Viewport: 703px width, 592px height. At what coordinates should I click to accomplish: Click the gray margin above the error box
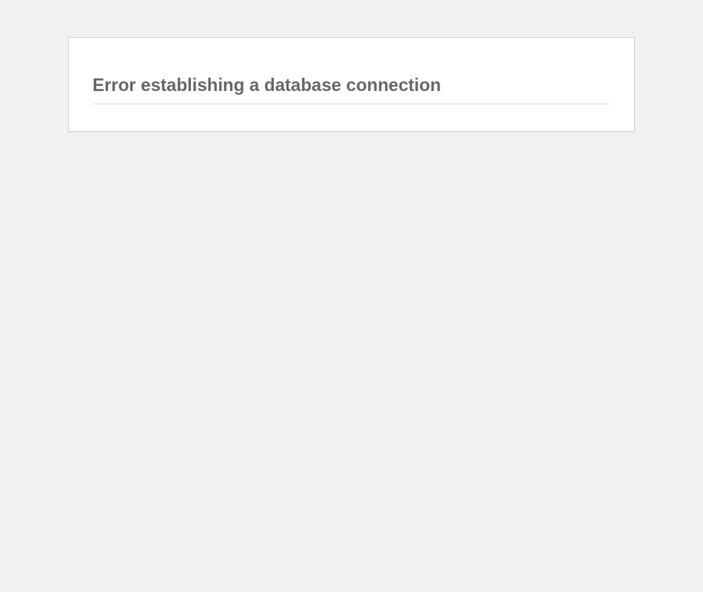point(351,18)
